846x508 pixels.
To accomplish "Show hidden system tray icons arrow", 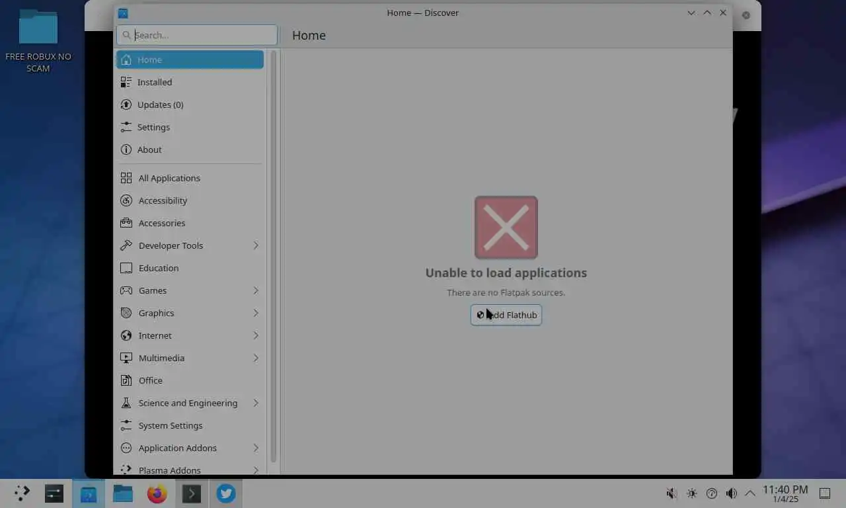I will [x=750, y=493].
